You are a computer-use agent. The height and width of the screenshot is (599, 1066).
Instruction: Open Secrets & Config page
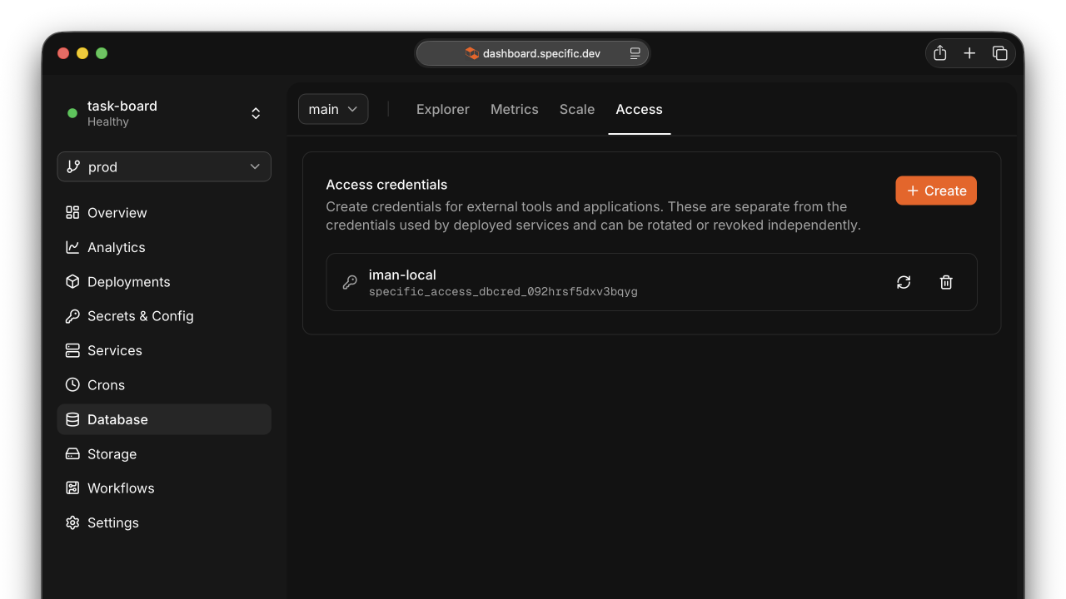point(164,316)
